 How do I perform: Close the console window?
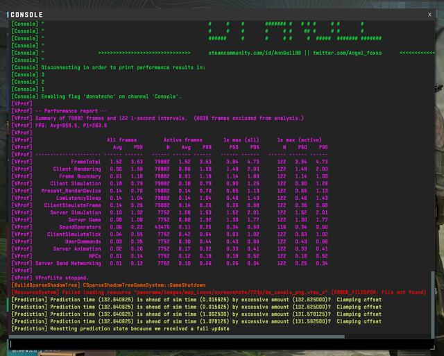429,15
